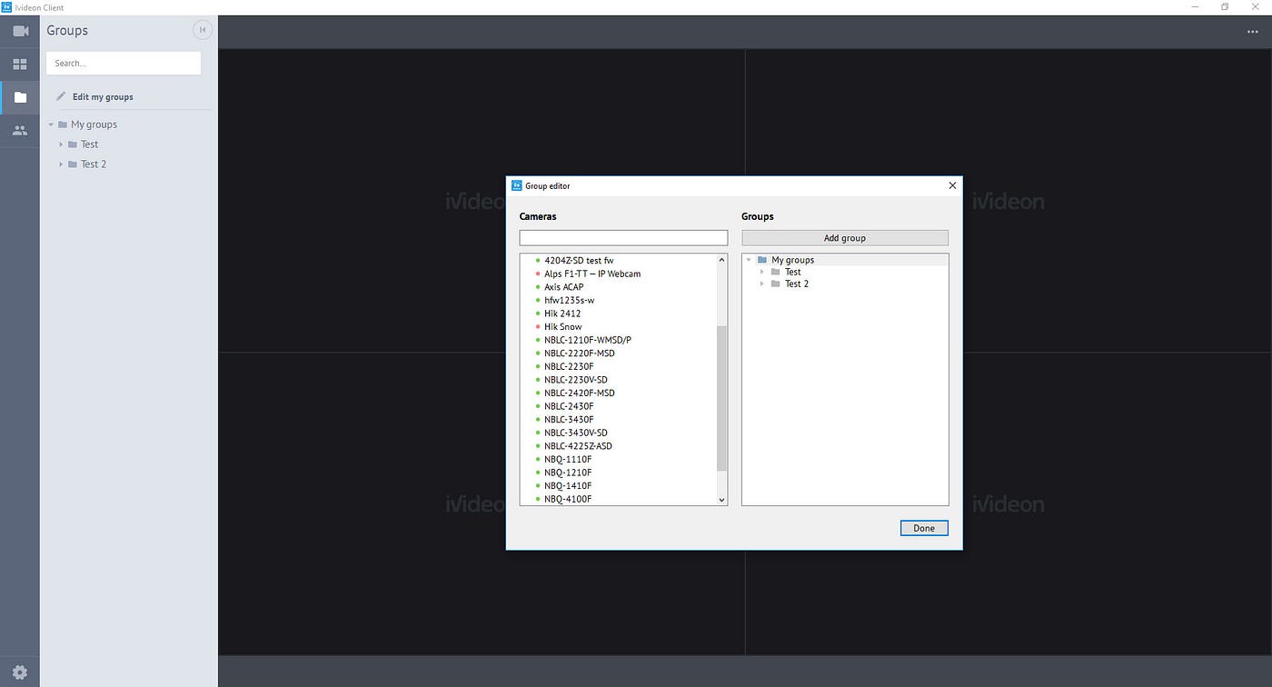Select camera NBLC-1210F-WMSD/P
Screen dimensions: 1272x687
point(588,340)
